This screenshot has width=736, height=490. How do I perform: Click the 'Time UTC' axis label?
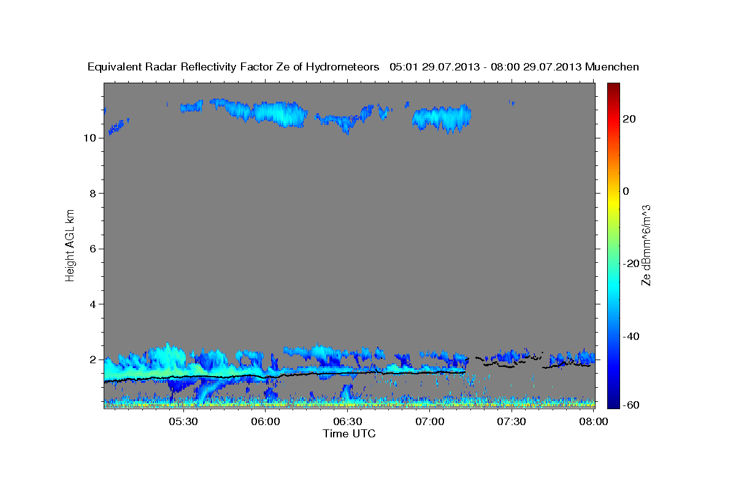349,434
